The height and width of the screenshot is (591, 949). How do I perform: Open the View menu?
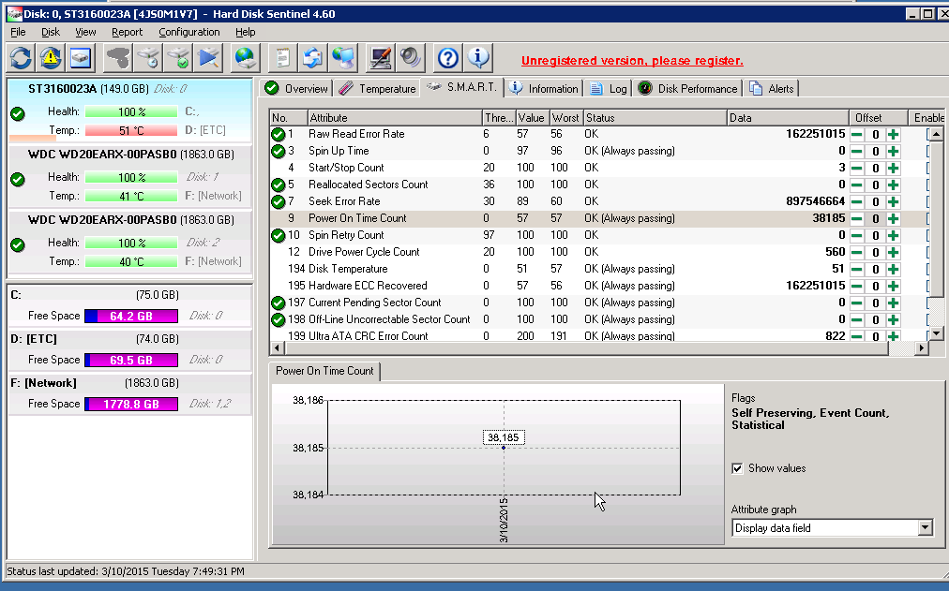85,32
